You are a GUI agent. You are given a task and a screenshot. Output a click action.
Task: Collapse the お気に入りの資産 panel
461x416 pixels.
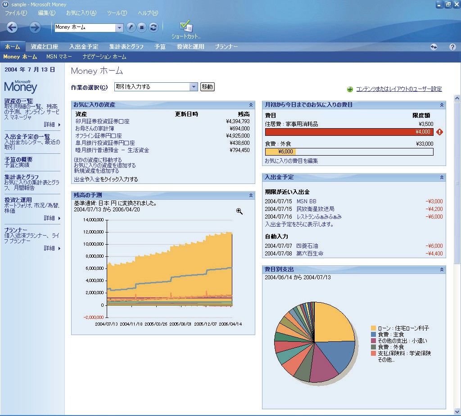251,105
